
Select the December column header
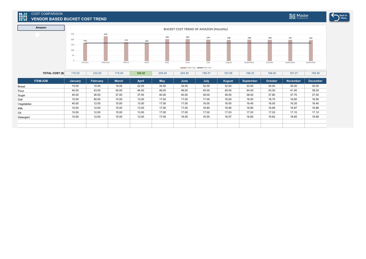tap(315, 81)
